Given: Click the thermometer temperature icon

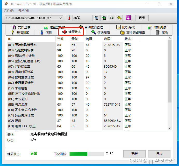Looking at the screenshot, I should 69,18.
